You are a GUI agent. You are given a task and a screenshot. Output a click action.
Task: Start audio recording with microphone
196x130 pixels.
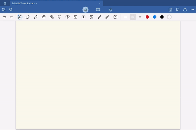(110, 9)
